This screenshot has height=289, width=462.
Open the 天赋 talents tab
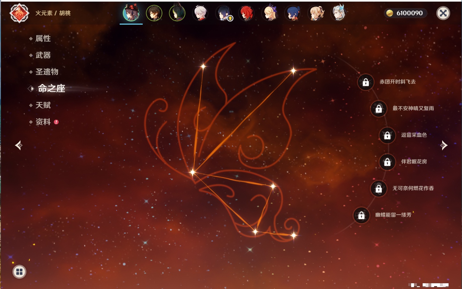pos(43,105)
